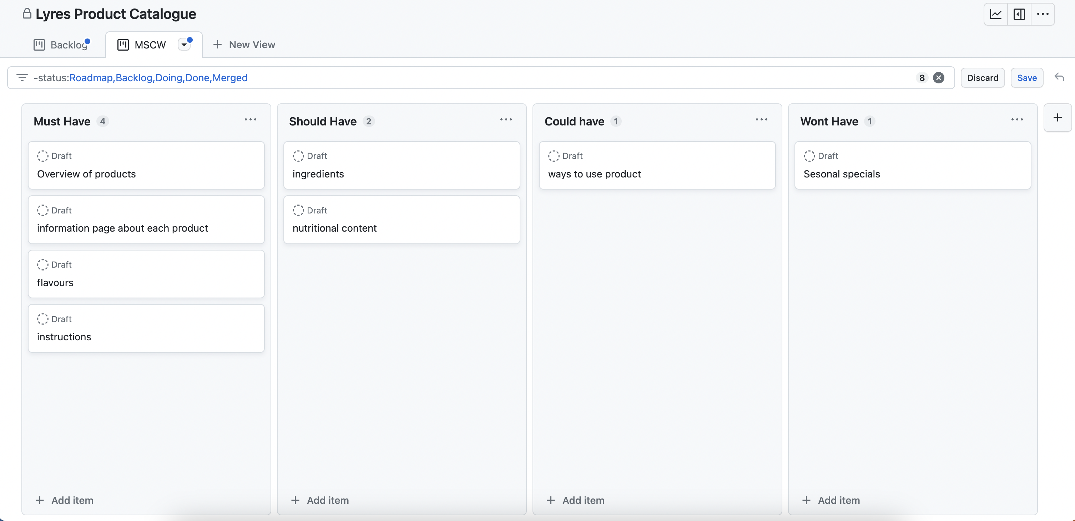The image size is (1075, 521).
Task: Add item to the Could have column
Action: coord(575,500)
